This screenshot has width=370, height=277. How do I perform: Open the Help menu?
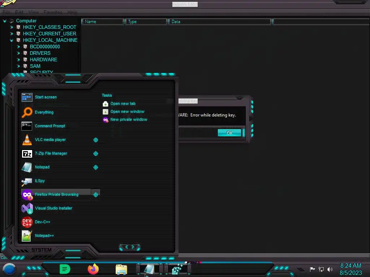72,12
